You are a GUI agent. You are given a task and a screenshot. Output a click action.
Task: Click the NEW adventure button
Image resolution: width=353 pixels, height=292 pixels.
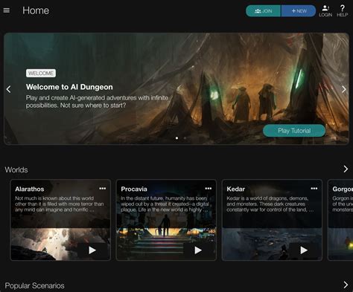(299, 11)
